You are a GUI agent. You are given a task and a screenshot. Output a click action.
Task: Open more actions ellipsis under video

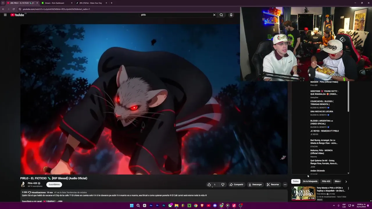click(x=285, y=185)
